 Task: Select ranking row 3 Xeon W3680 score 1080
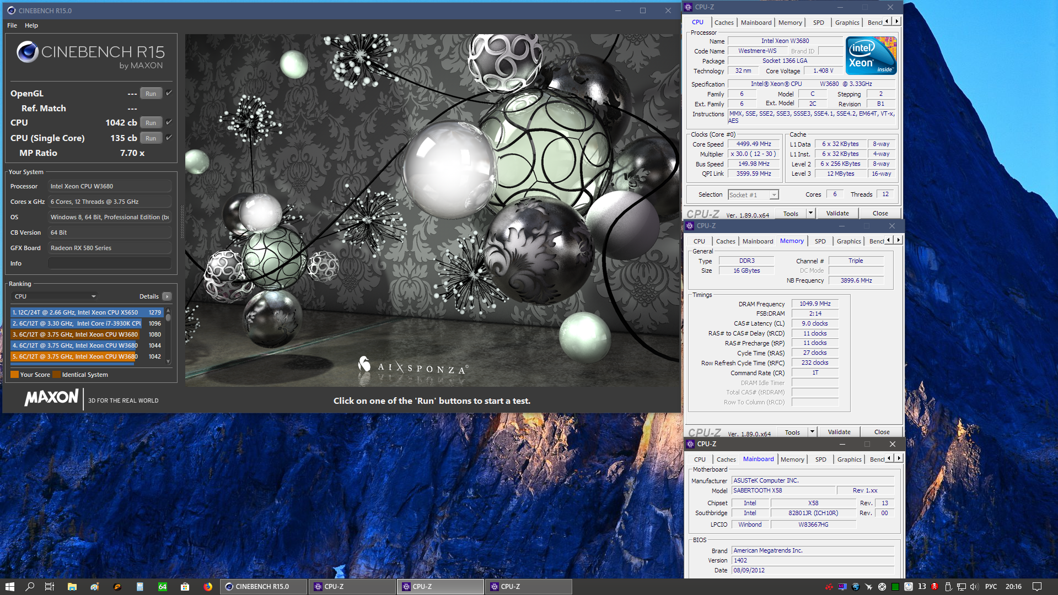[87, 334]
